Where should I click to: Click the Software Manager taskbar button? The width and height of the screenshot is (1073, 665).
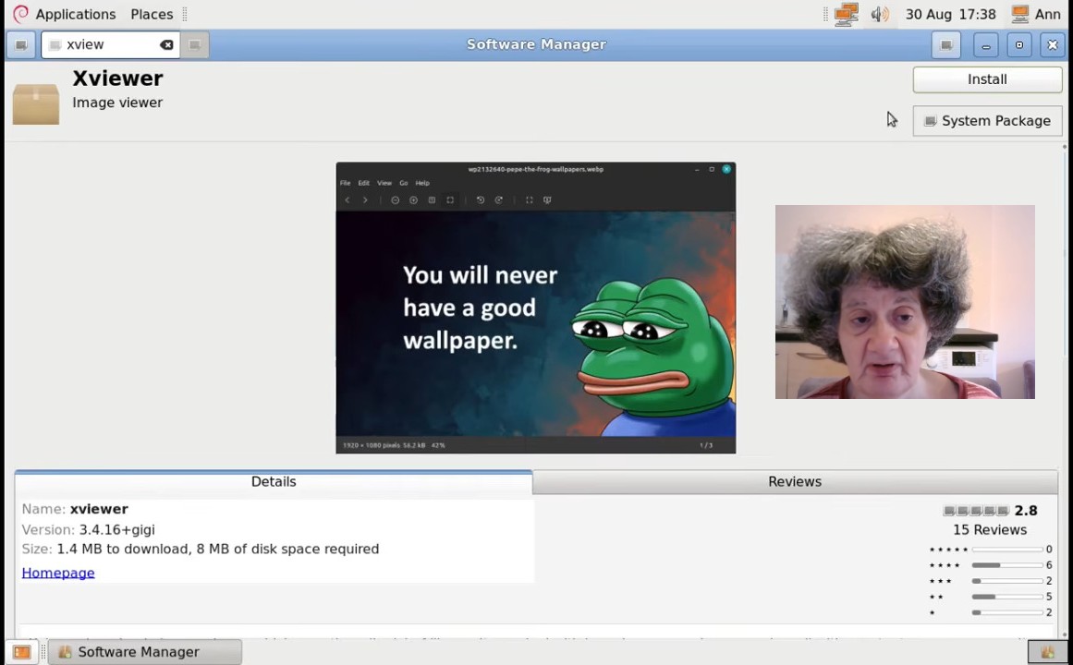click(144, 652)
